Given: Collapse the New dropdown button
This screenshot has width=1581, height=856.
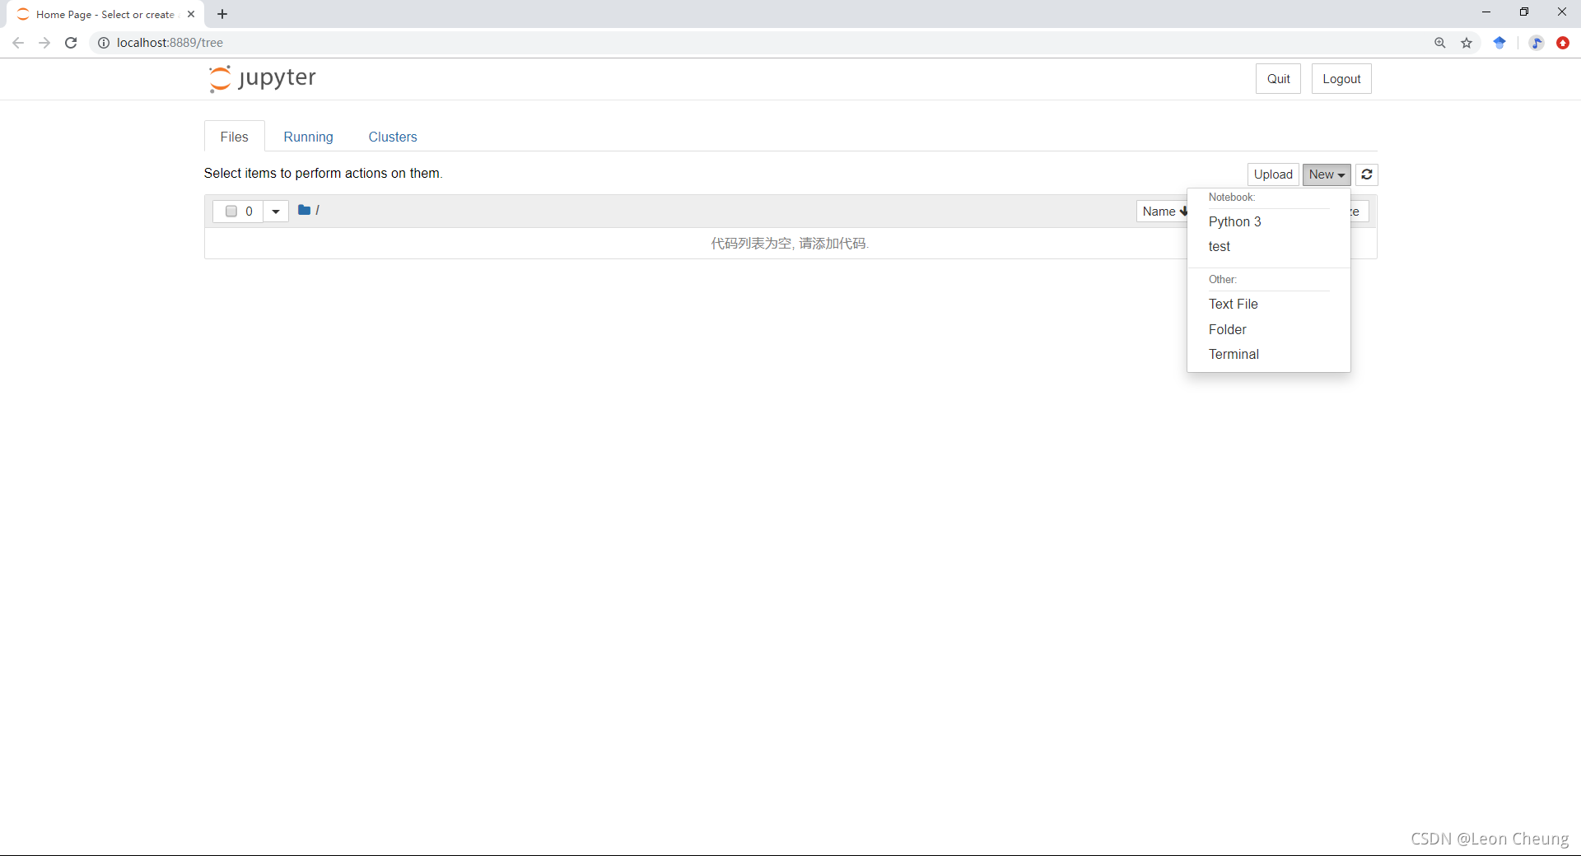Looking at the screenshot, I should click(x=1327, y=174).
